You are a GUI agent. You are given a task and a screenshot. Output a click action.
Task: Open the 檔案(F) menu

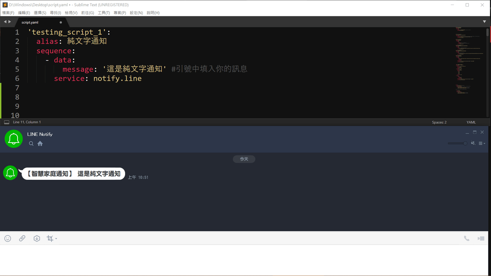tap(8, 13)
